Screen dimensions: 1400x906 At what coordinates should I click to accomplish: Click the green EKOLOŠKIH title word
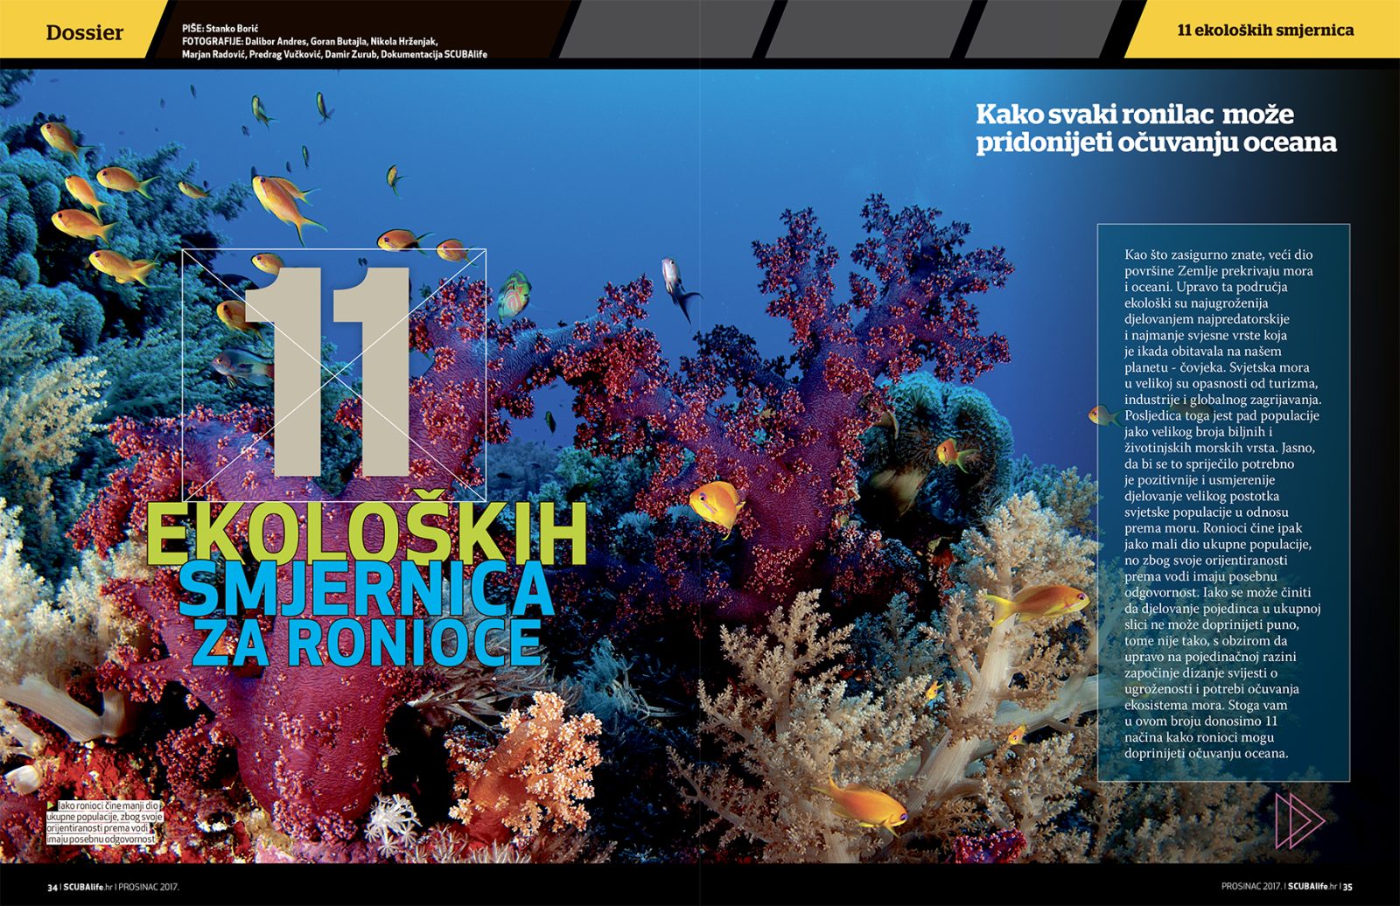366,532
